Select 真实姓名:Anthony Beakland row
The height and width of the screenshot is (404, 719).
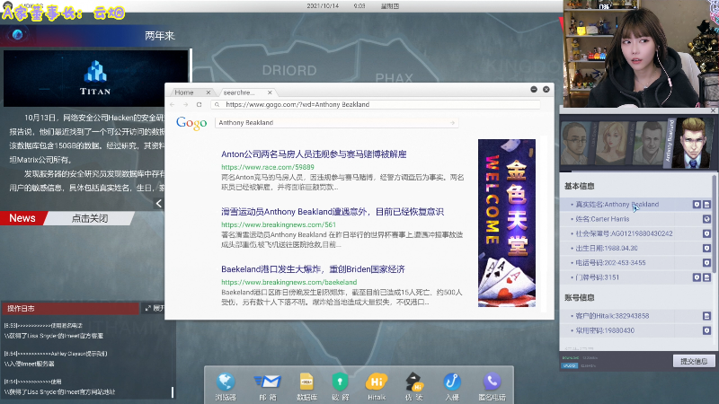point(636,205)
